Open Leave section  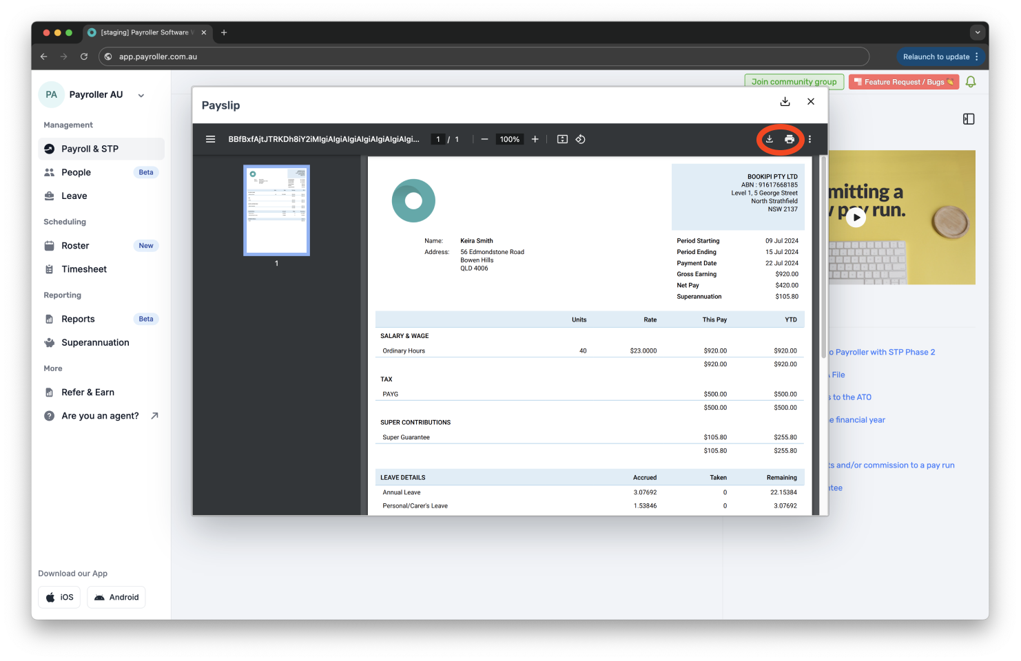pyautogui.click(x=101, y=196)
